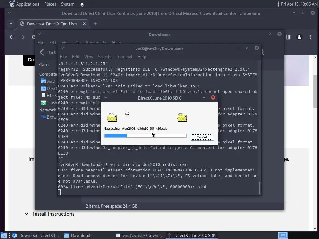Screen dimensions: 319x239
Task: Select Desktop folder in file manager sidebar
Action: coord(49,88)
